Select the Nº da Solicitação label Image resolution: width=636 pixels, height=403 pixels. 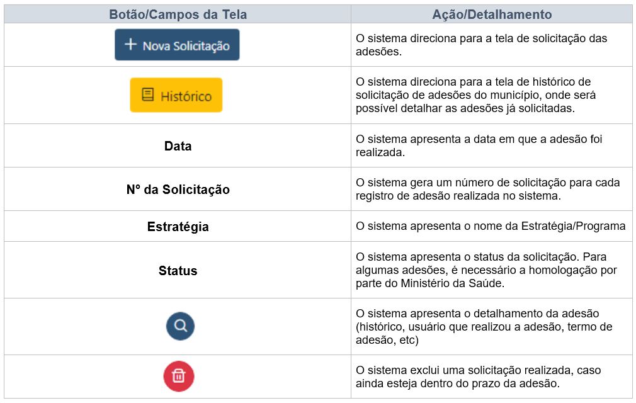(x=178, y=190)
